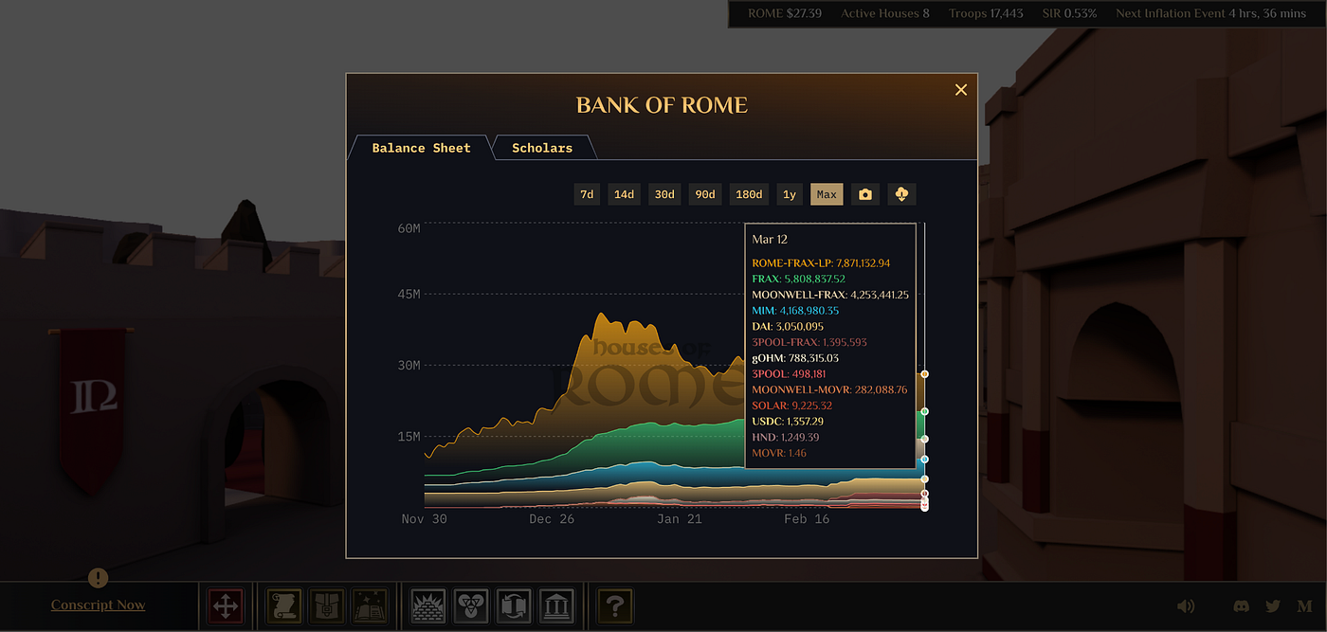Set chart range to 1y
The image size is (1327, 632).
pos(789,194)
